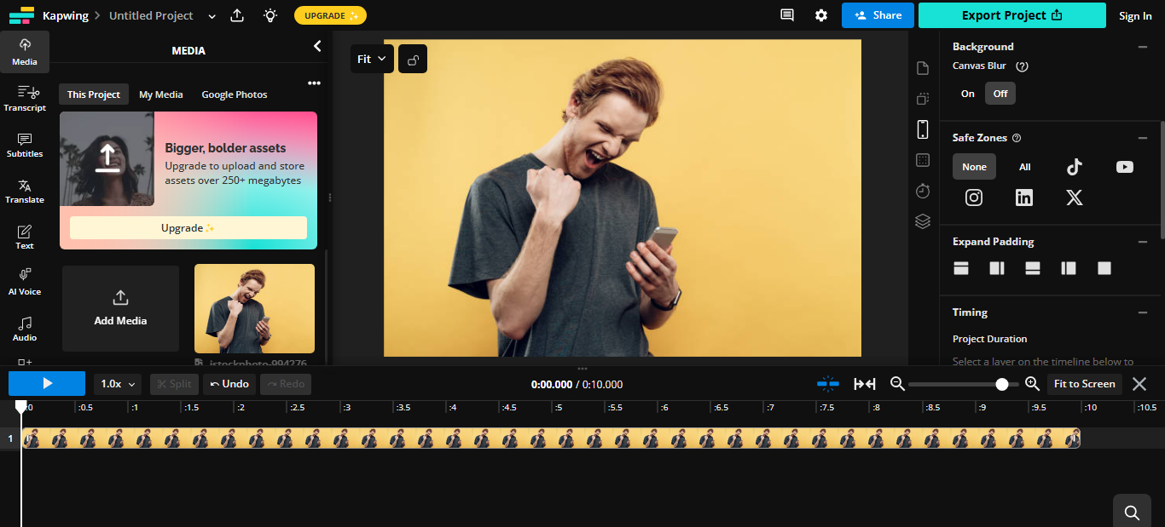This screenshot has width=1165, height=527.
Task: Select the Instagram safe zone icon
Action: coord(973,197)
